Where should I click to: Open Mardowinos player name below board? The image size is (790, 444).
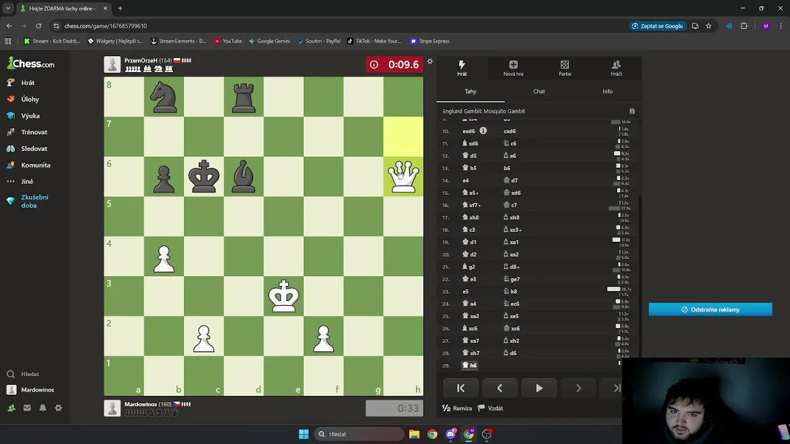coord(141,405)
